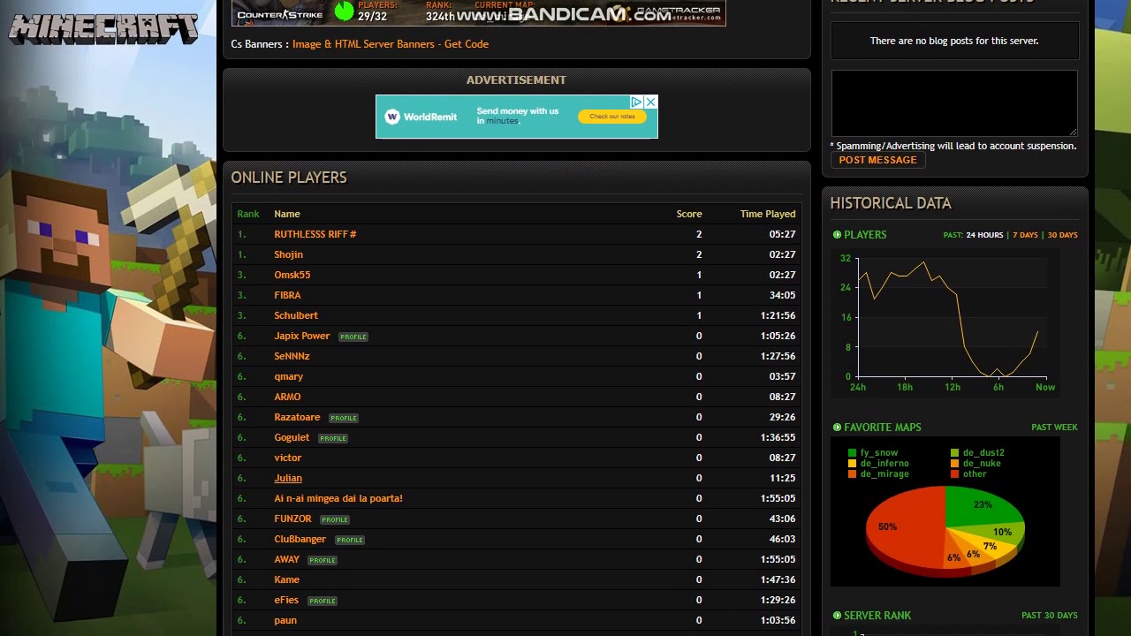Open player FIBRA link
Viewport: 1131px width, 636px height.
[287, 295]
